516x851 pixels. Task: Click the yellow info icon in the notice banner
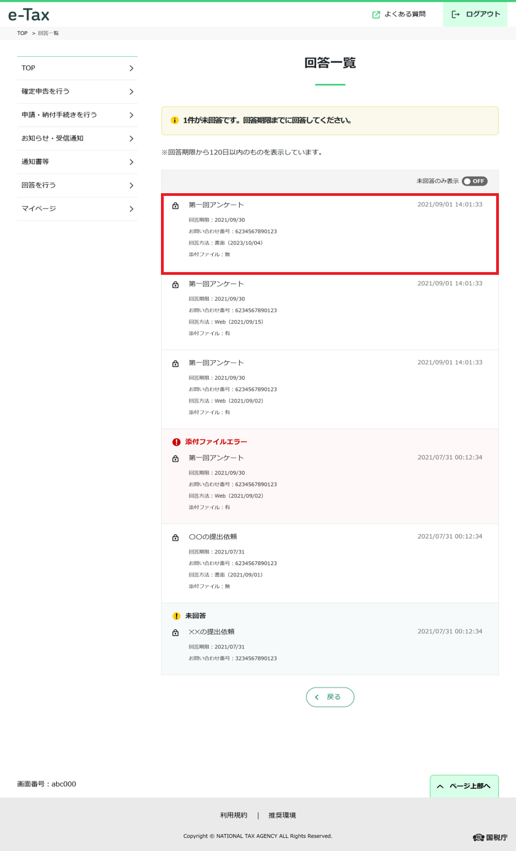tap(175, 120)
